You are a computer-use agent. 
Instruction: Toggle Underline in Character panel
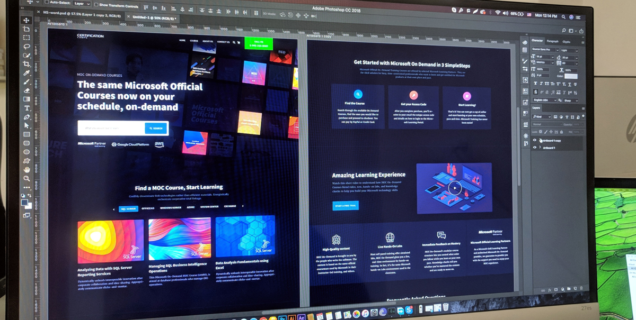tap(570, 84)
